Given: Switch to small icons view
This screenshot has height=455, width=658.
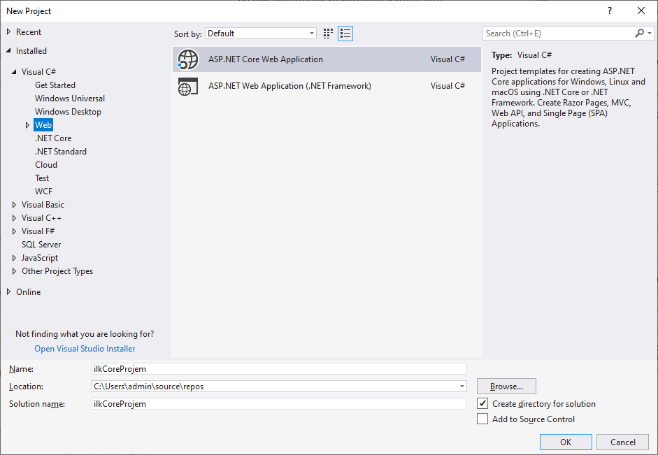Looking at the screenshot, I should click(328, 34).
